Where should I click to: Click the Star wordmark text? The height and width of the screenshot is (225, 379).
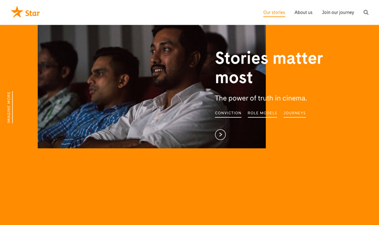coord(33,13)
